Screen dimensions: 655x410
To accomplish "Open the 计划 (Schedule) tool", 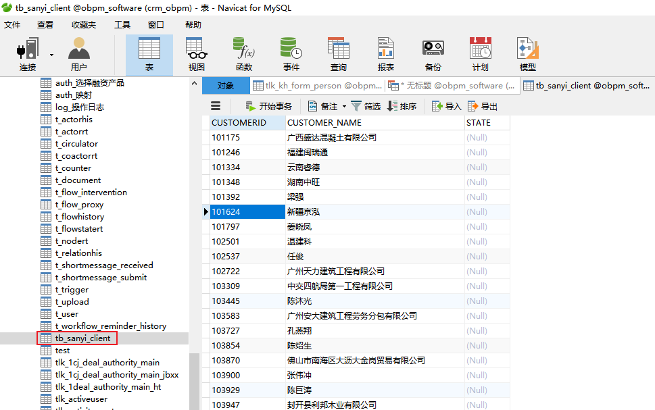I will tap(481, 55).
